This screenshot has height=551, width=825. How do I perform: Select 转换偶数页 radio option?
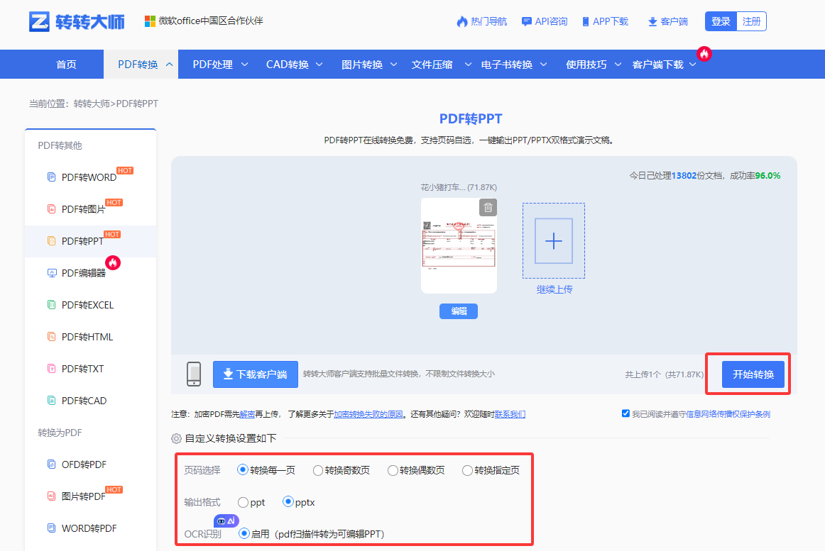(x=393, y=471)
